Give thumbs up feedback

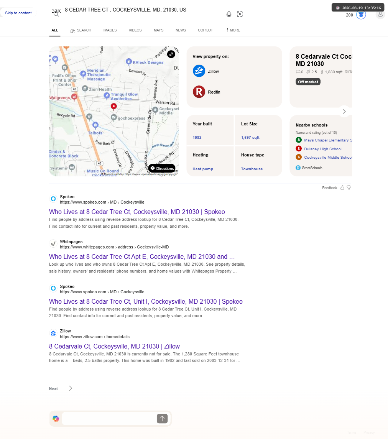pyautogui.click(x=342, y=187)
